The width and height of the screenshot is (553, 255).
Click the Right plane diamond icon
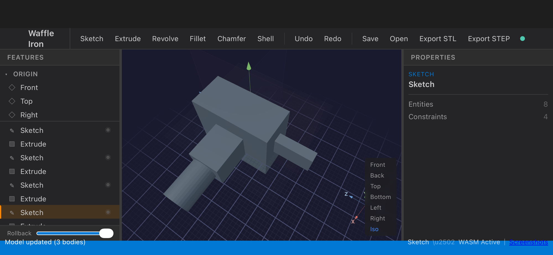tap(12, 115)
